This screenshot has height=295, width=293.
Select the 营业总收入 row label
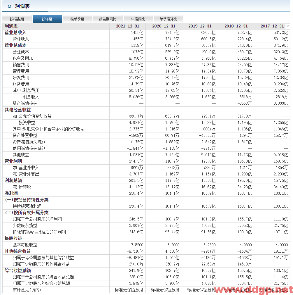(15, 33)
